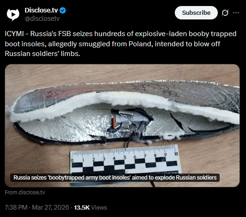Open the boot insole article image
The height and width of the screenshot is (217, 246).
pyautogui.click(x=122, y=125)
